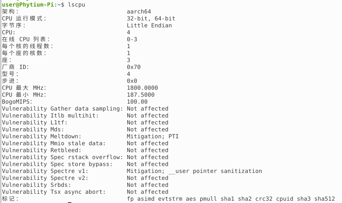342x203 pixels.
Task: Click the lscpu command text
Action: point(77,5)
